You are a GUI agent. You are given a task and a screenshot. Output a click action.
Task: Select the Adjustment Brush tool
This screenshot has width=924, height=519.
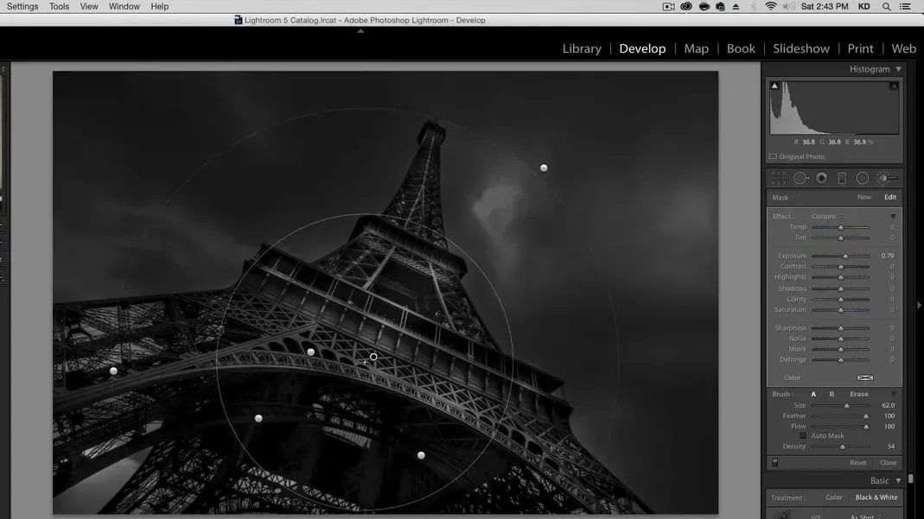(x=885, y=178)
